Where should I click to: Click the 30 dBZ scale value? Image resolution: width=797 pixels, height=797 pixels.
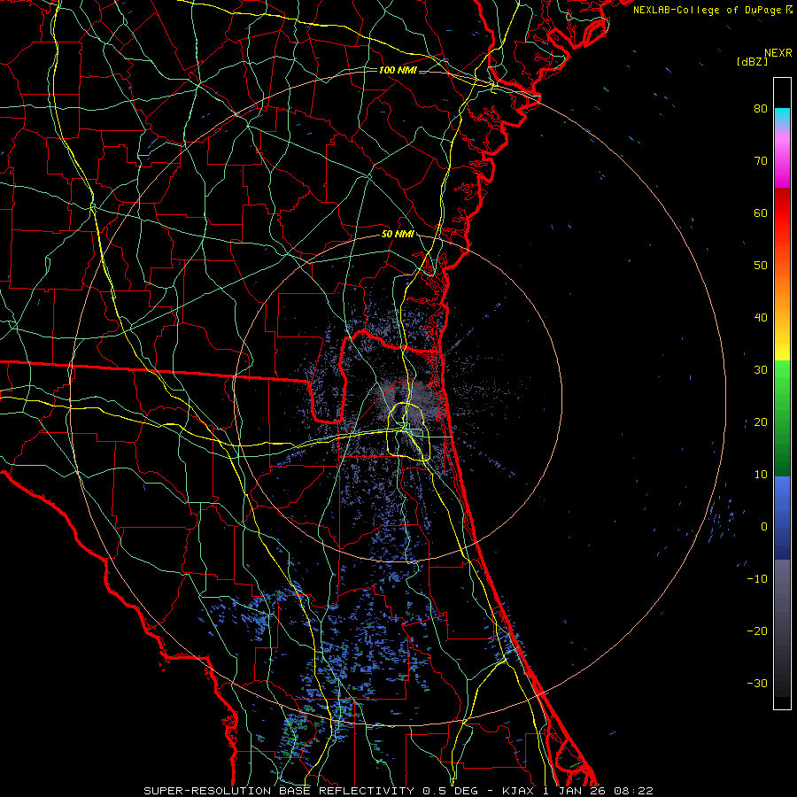761,370
